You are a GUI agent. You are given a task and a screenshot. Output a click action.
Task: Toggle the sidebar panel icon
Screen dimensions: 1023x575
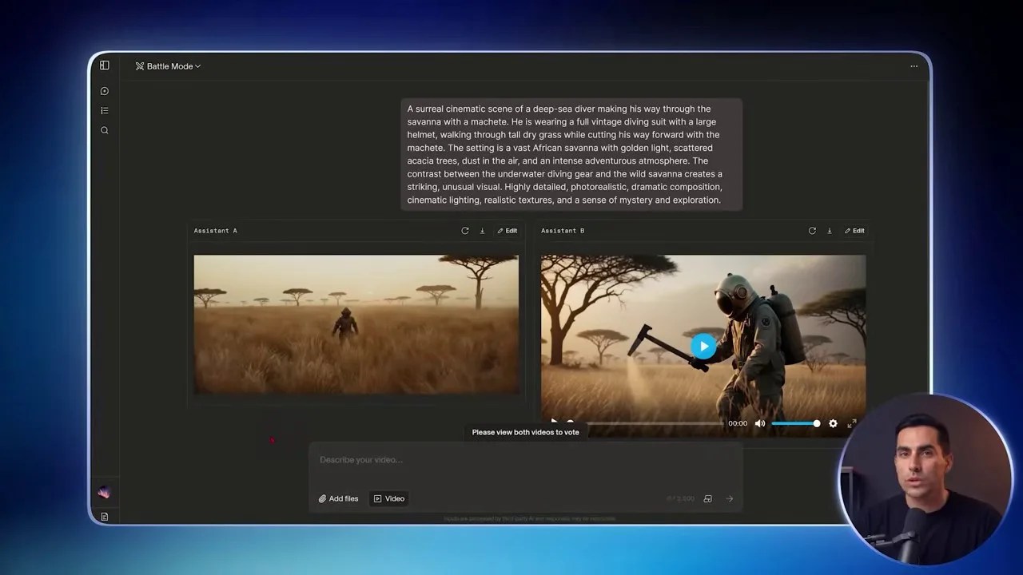(x=105, y=65)
